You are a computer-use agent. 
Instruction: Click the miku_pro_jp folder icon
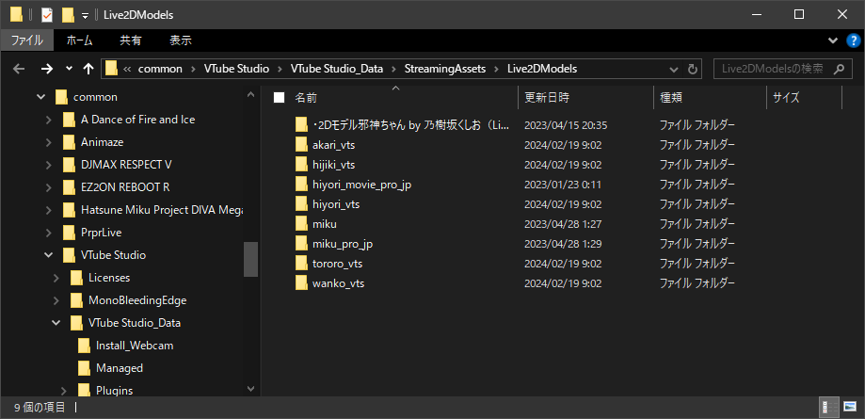coord(301,244)
